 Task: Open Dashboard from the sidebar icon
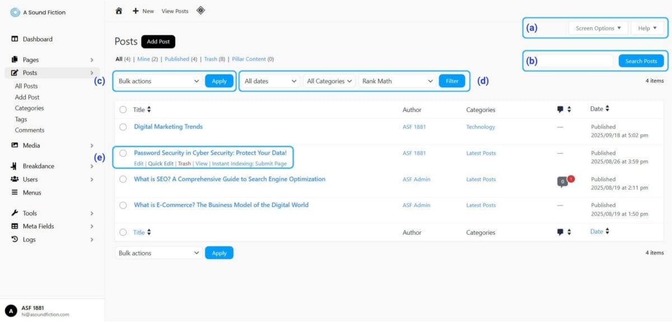click(15, 39)
